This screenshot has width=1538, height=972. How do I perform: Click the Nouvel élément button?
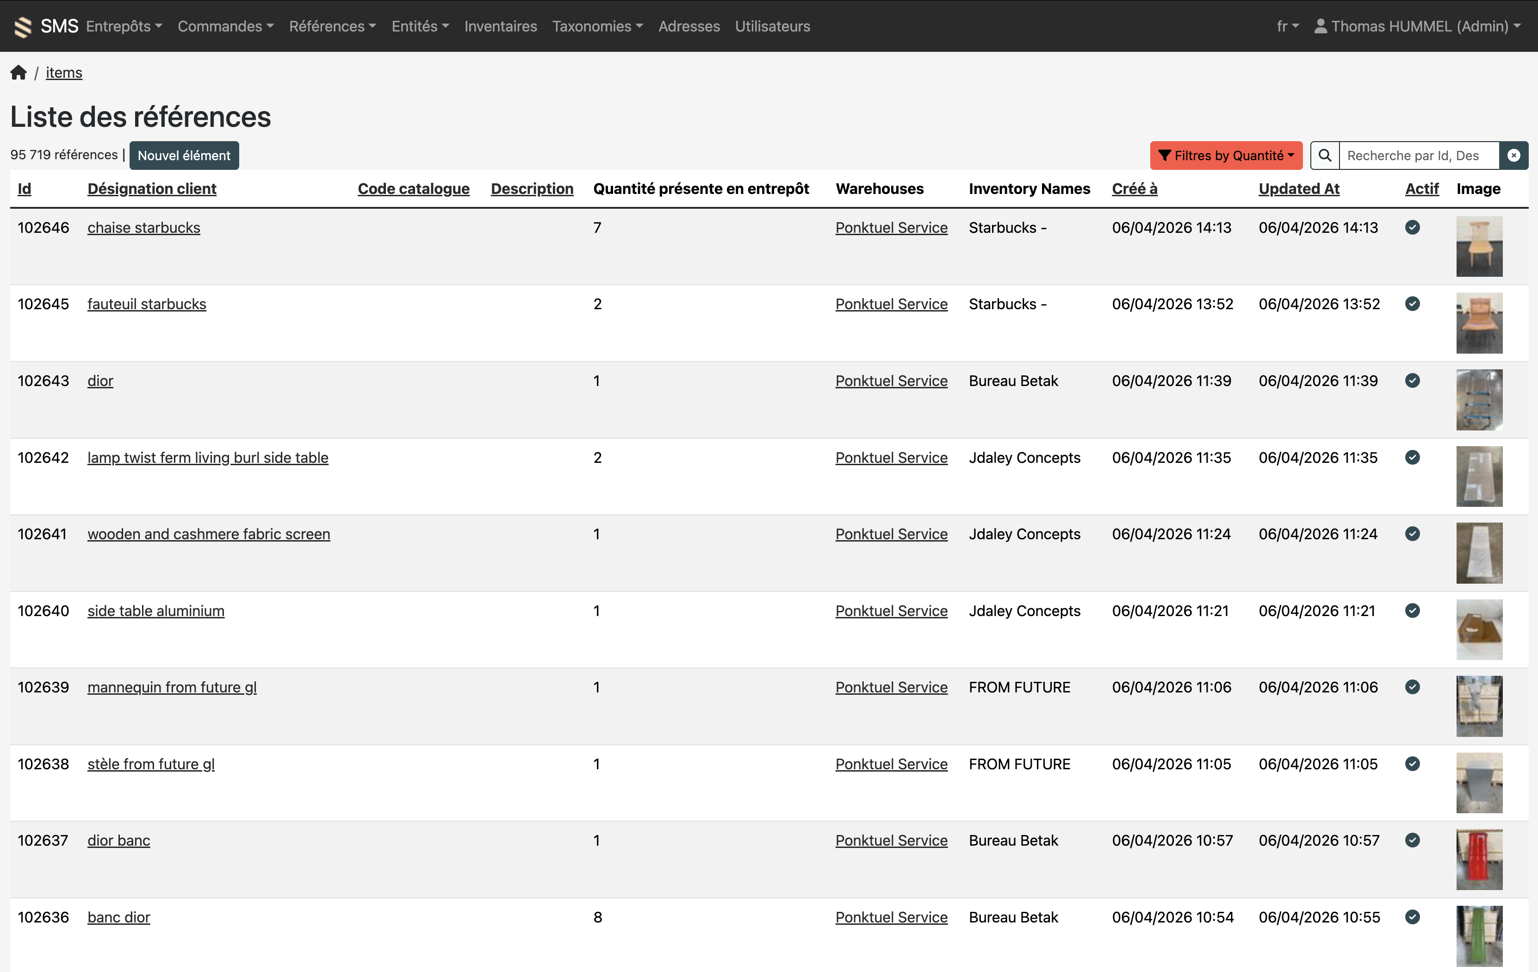coord(184,156)
